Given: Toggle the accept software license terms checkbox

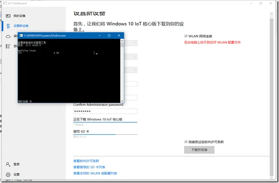Looking at the screenshot, I should pos(186,142).
